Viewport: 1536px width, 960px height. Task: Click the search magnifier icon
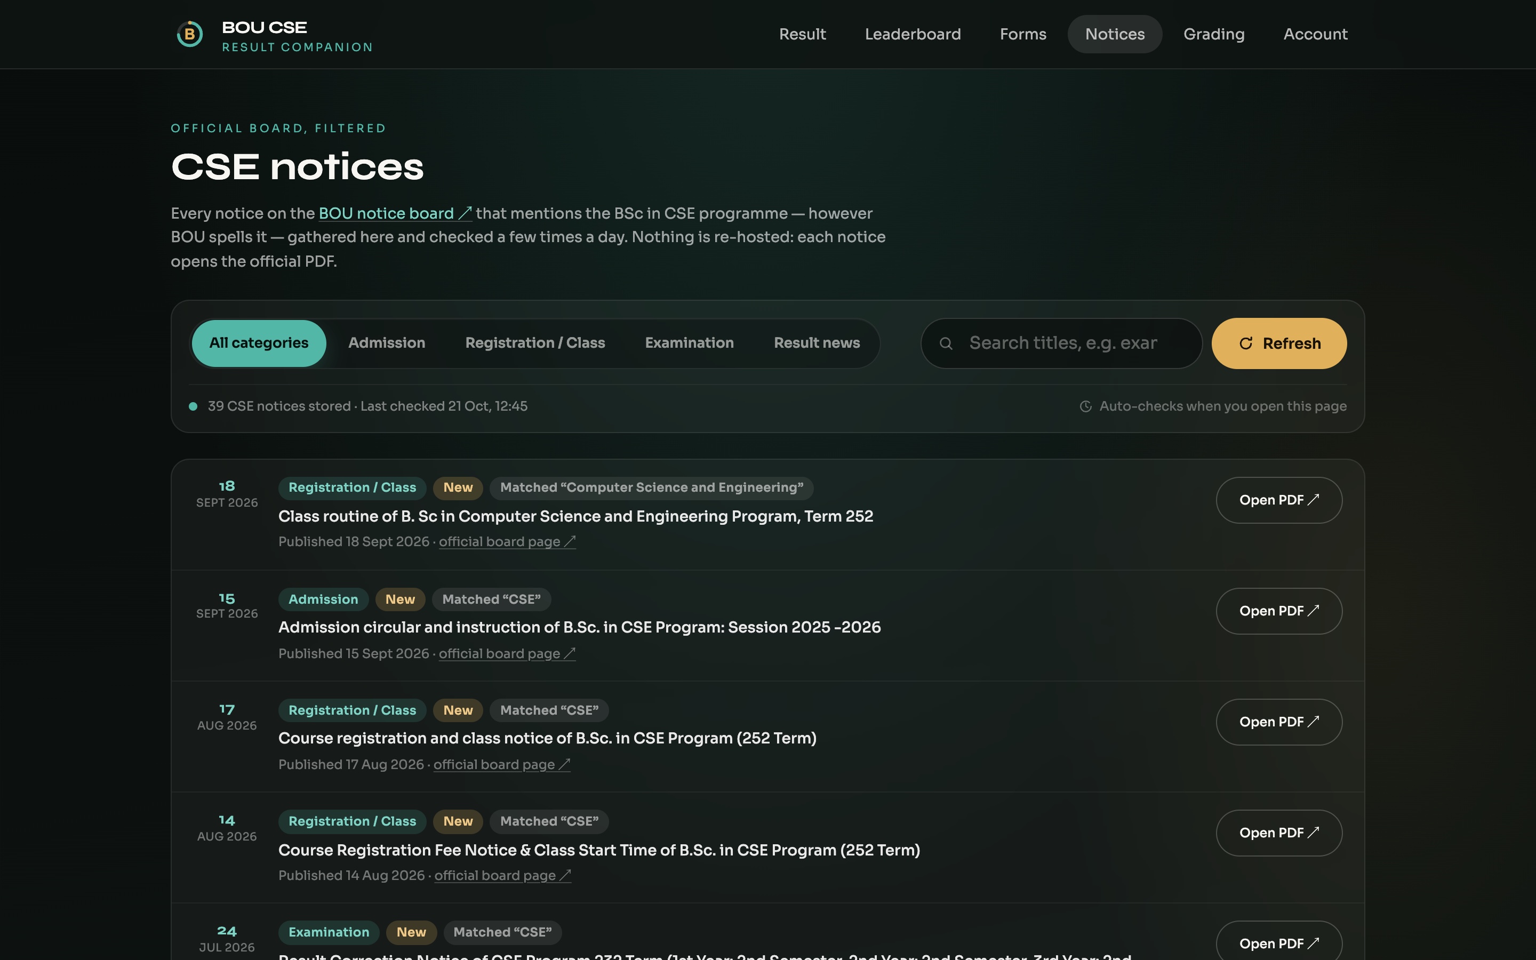tap(946, 343)
